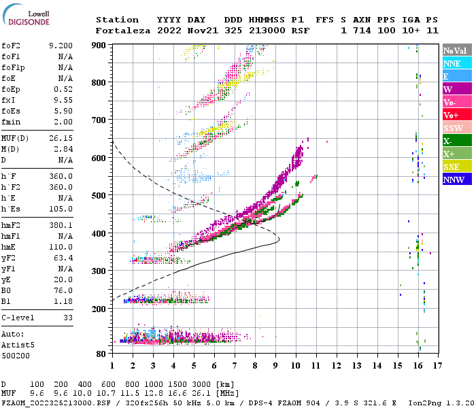Click the 9 MHz frequency axis label
This screenshot has height=408, width=476.
pyautogui.click(x=275, y=366)
